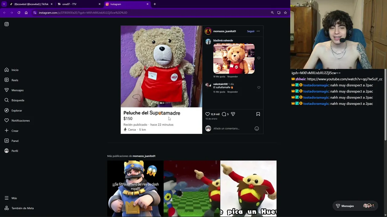The image size is (387, 217).
Task: Open Perfil profile in sidebar
Action: point(11,151)
